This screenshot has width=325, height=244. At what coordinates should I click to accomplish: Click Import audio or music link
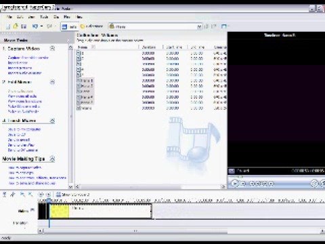tap(24, 73)
